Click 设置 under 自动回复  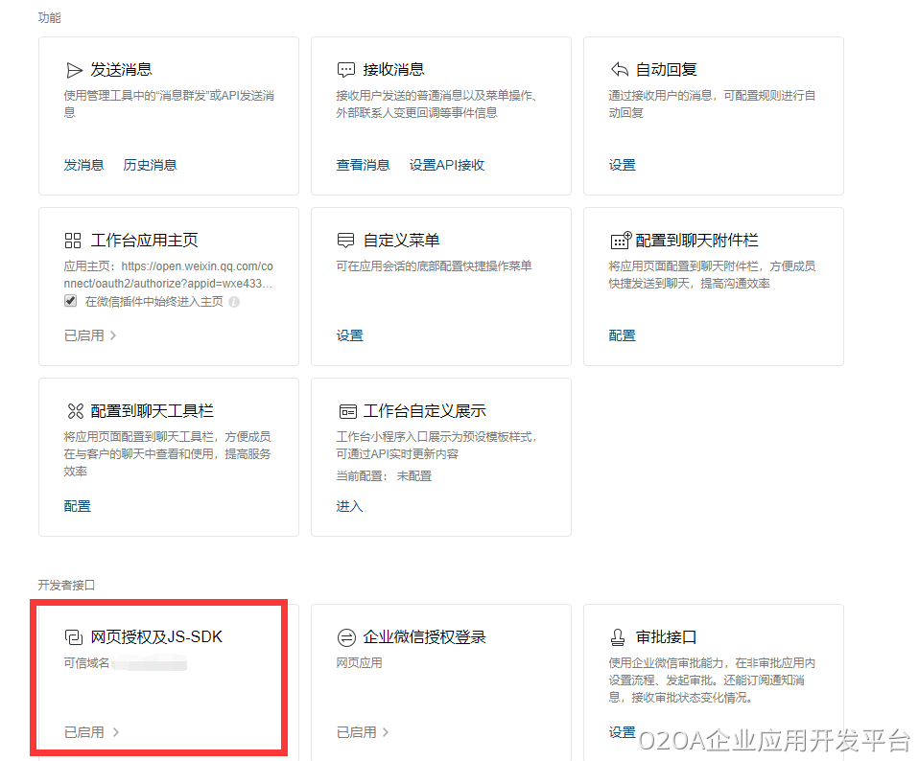click(622, 165)
